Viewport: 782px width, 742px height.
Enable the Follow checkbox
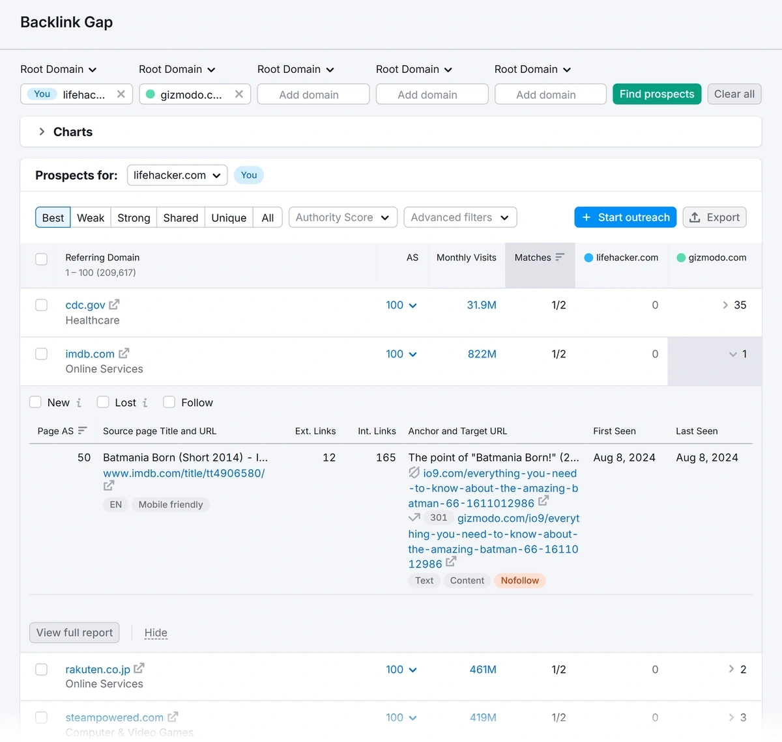click(169, 402)
